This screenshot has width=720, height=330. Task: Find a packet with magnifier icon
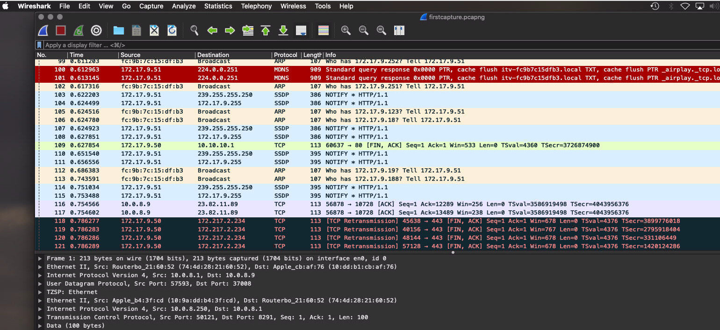point(194,30)
